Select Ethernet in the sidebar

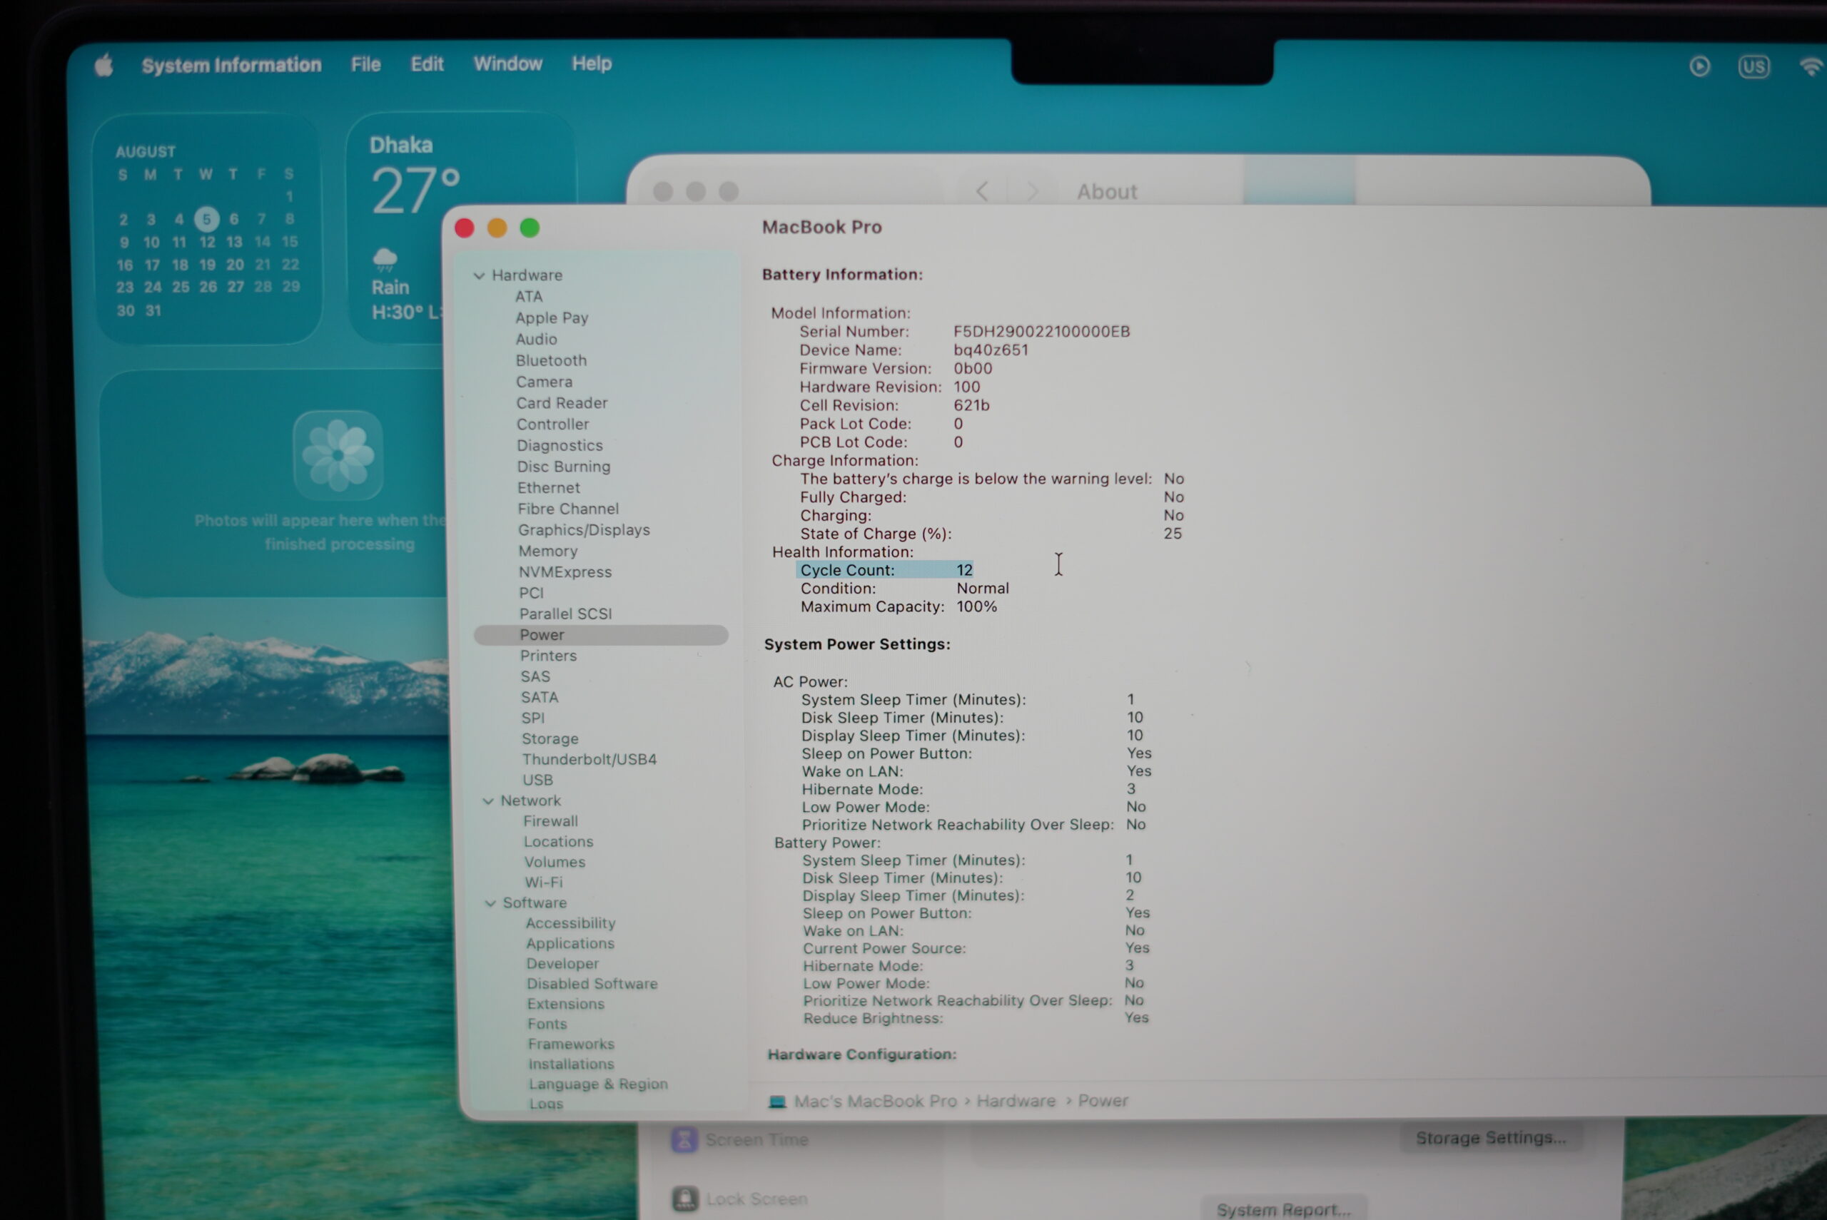click(x=549, y=488)
